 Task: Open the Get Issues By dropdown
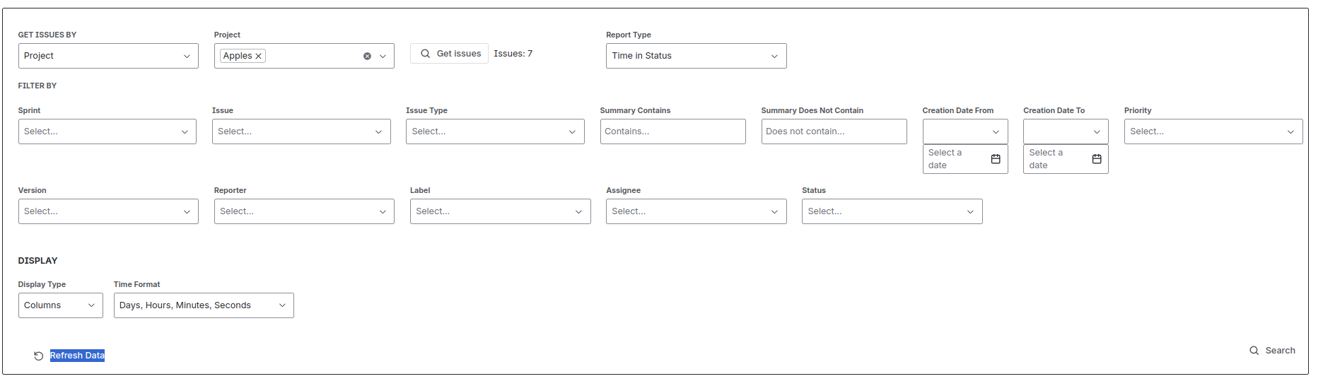pos(108,56)
